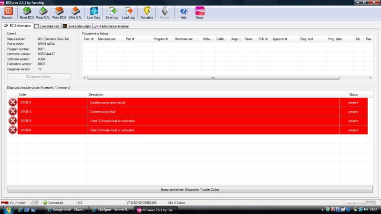Start Live Data from the toolbar
The image size is (381, 214).
[x=94, y=12]
